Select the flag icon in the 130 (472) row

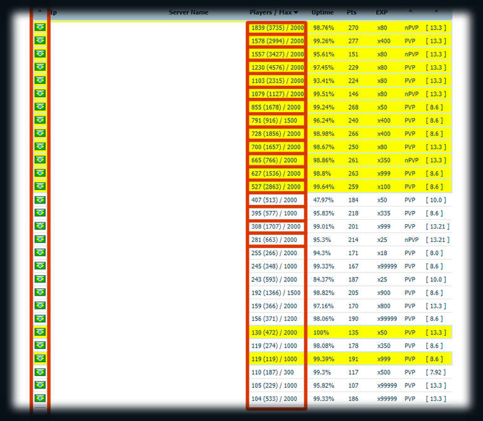coord(40,332)
